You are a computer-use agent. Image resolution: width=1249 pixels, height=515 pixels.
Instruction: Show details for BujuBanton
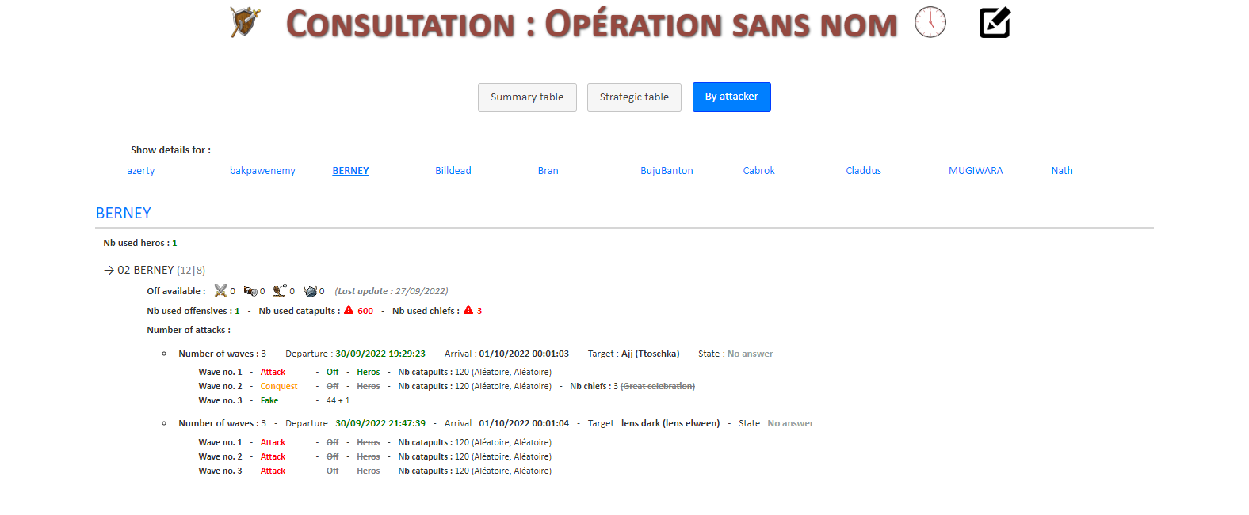click(x=667, y=170)
